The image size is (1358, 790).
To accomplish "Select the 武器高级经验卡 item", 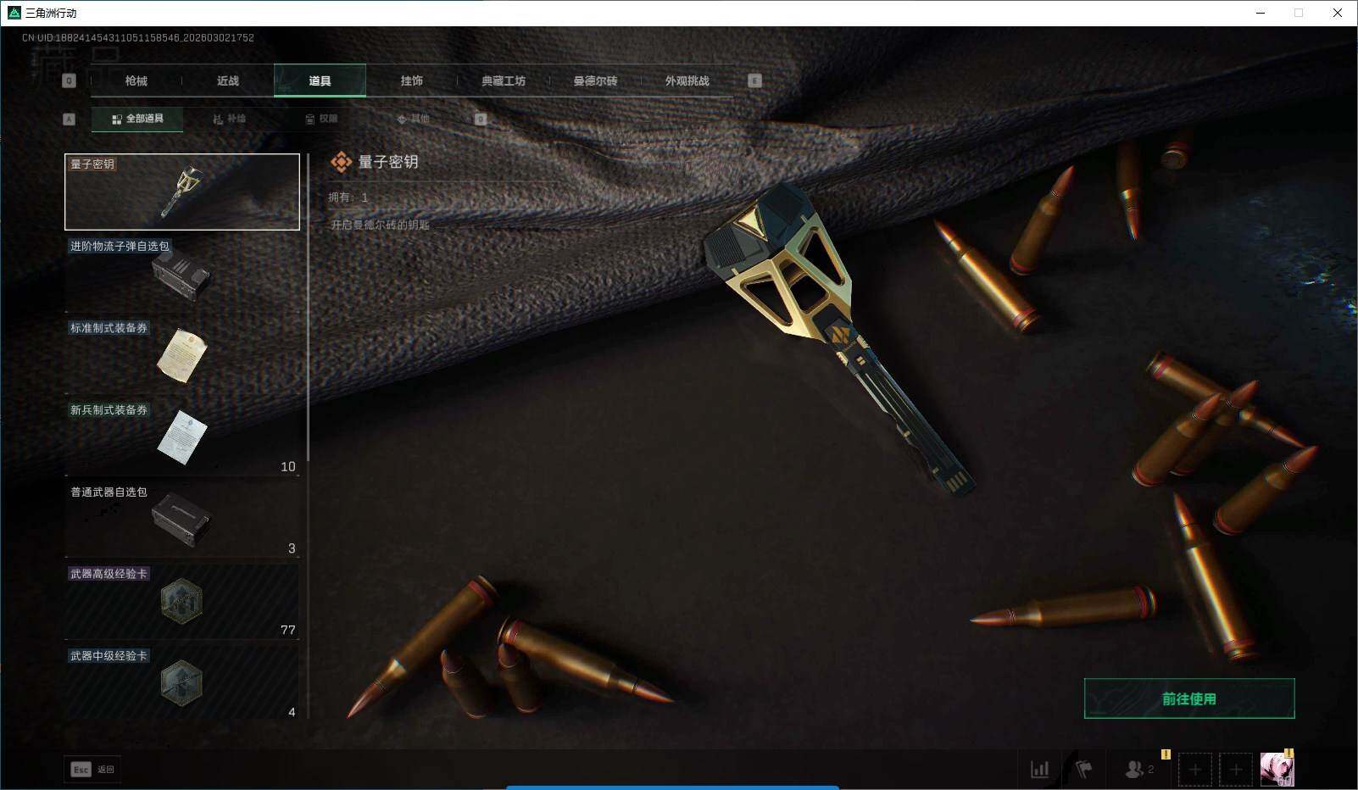I will 182,601.
